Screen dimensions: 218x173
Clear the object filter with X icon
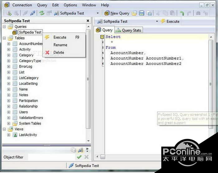[x=86, y=157]
